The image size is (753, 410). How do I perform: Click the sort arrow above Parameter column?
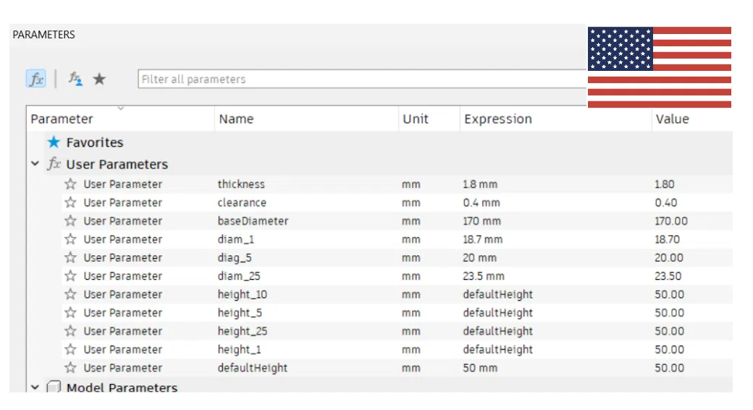120,108
